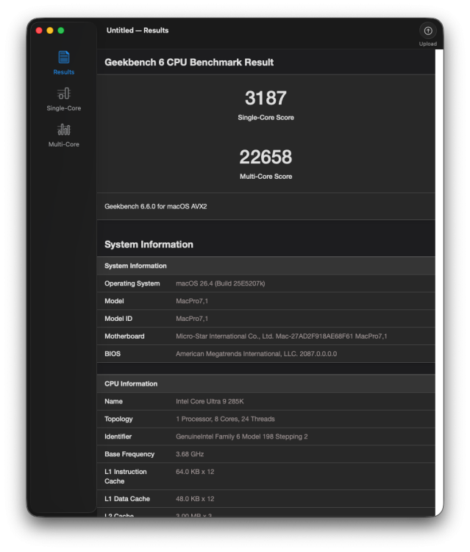Click the CPU Information table header
Screen dimensions: 470x552
[x=266, y=383]
